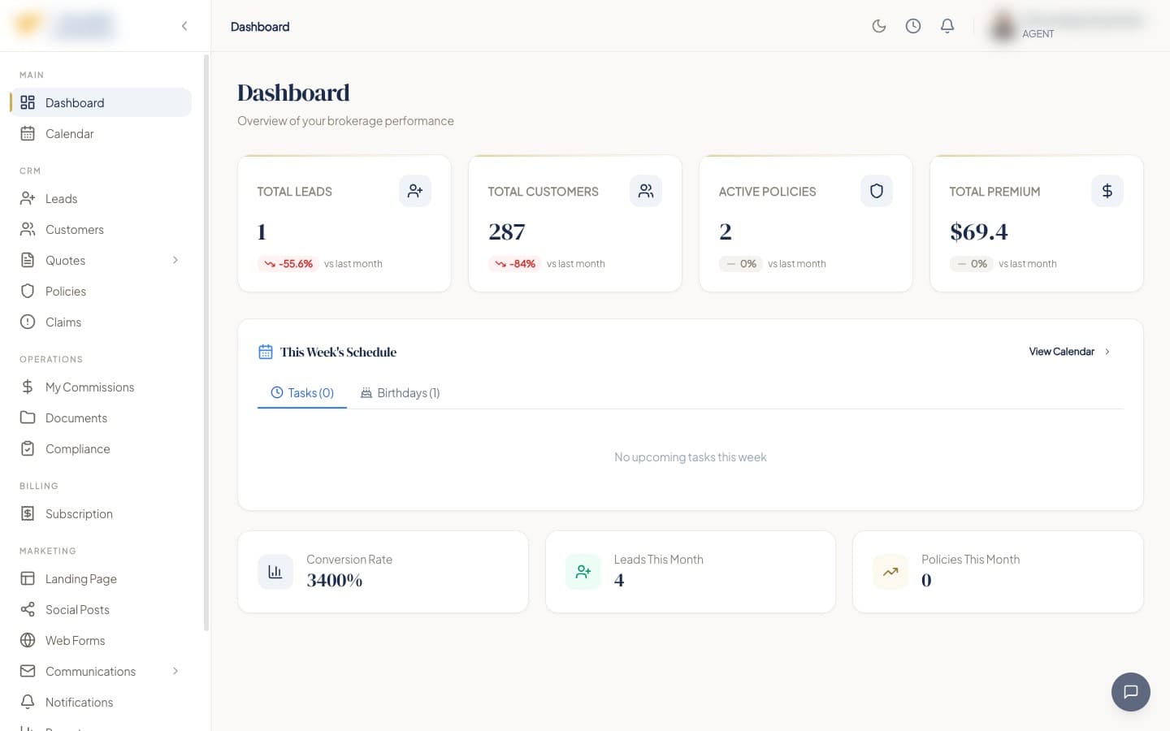The height and width of the screenshot is (731, 1170).
Task: Click the Quotes item in sidebar
Action: [x=102, y=260]
